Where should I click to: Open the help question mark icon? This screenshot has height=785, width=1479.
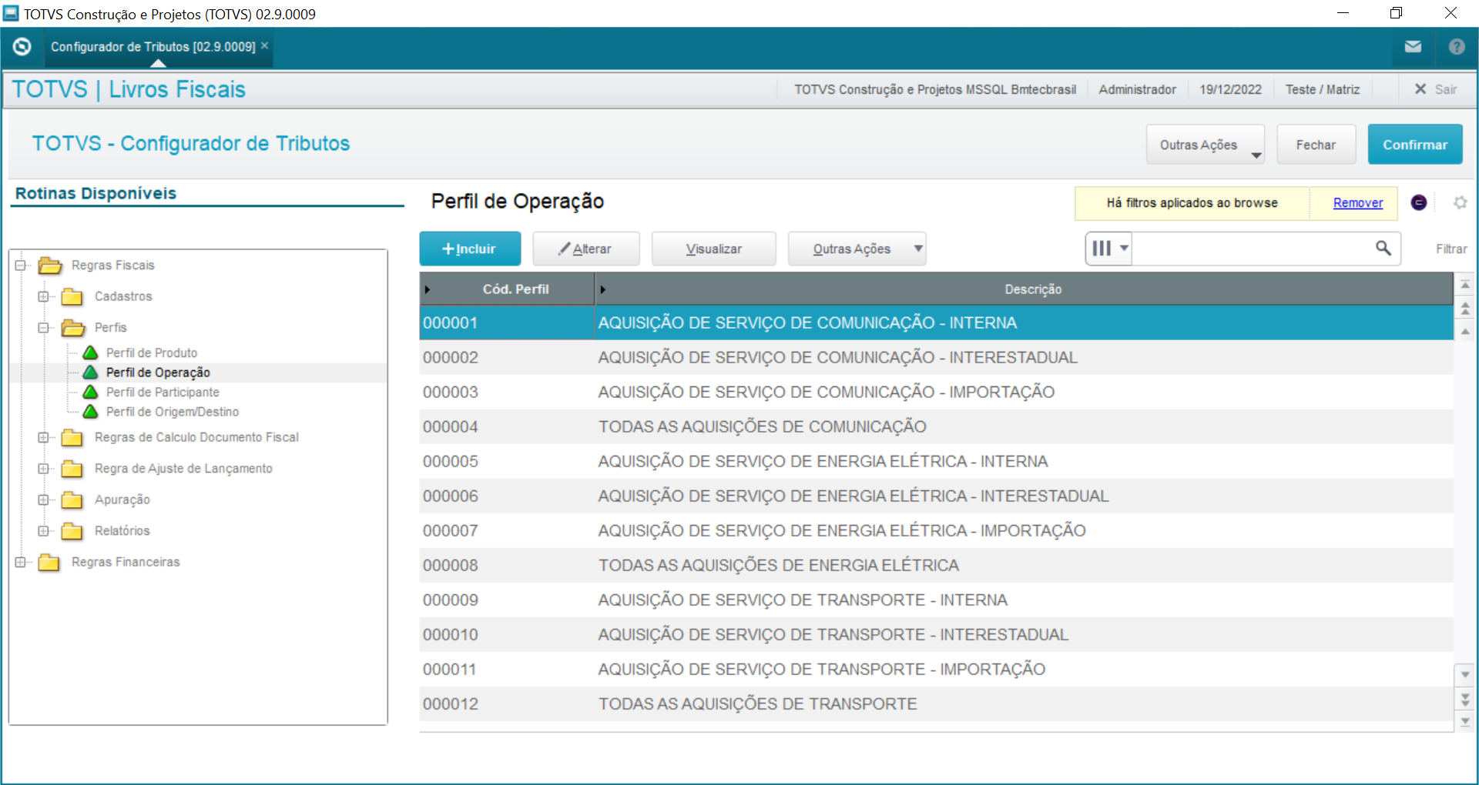coord(1456,47)
